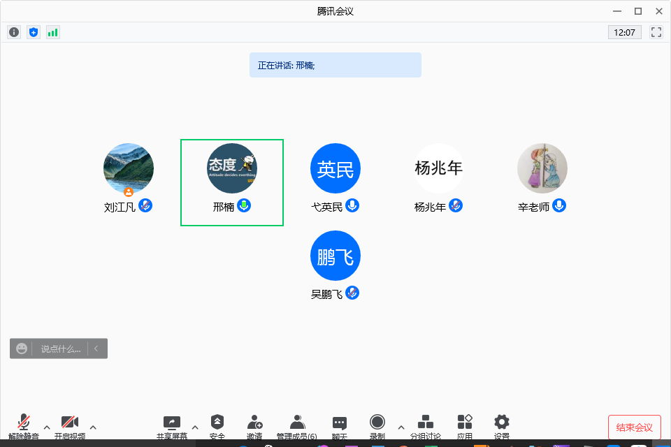Click the 邀请 invite icon
This screenshot has width=671, height=447.
[x=254, y=425]
